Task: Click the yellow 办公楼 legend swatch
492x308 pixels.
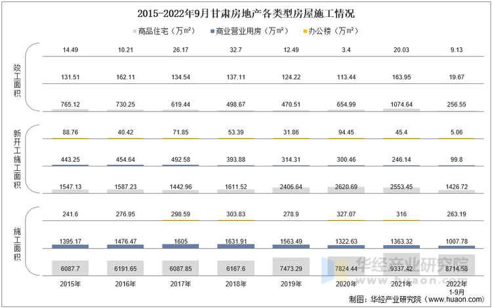Action: pos(305,31)
